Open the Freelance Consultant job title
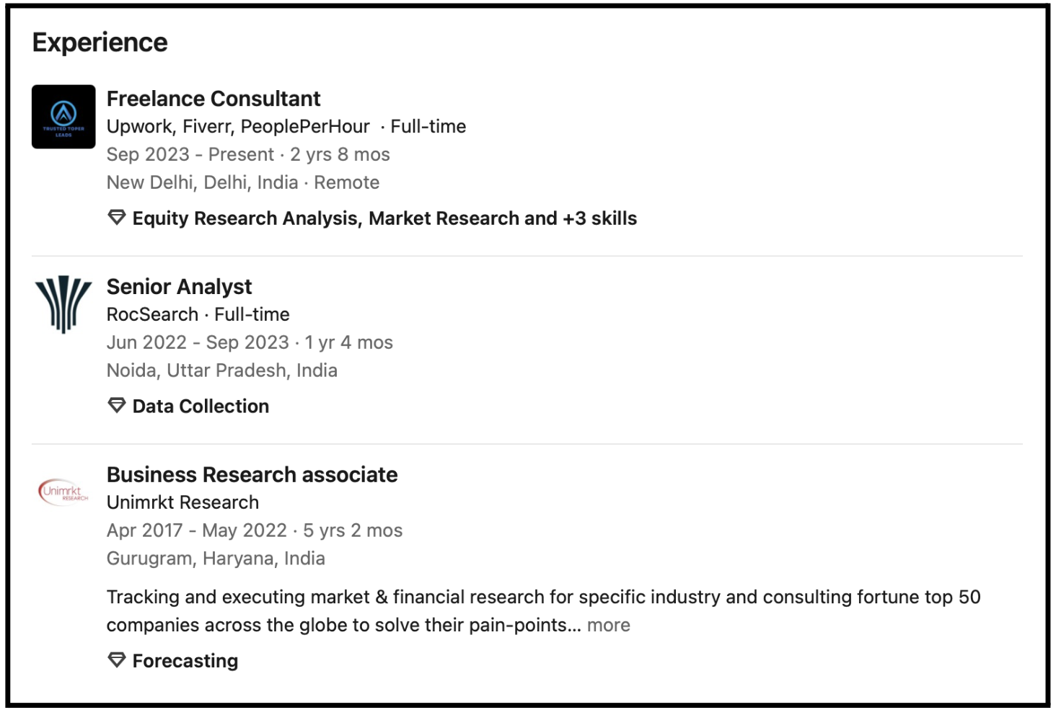The image size is (1056, 715). click(214, 99)
